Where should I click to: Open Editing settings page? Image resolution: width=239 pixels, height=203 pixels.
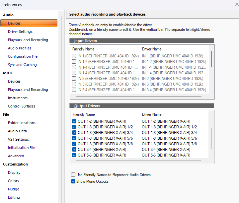pyautogui.click(x=14, y=197)
